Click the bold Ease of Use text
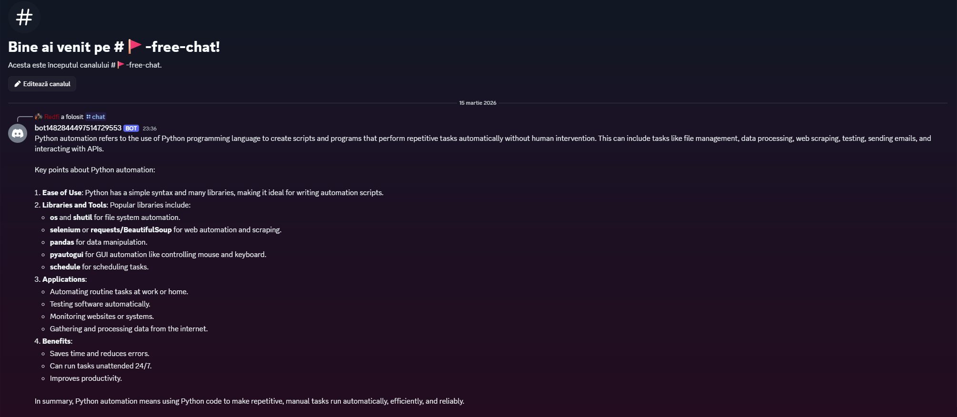Image resolution: width=957 pixels, height=417 pixels. coord(62,193)
